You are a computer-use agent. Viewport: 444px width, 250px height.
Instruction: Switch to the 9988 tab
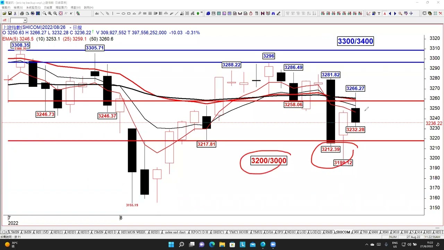pyautogui.click(x=374, y=232)
